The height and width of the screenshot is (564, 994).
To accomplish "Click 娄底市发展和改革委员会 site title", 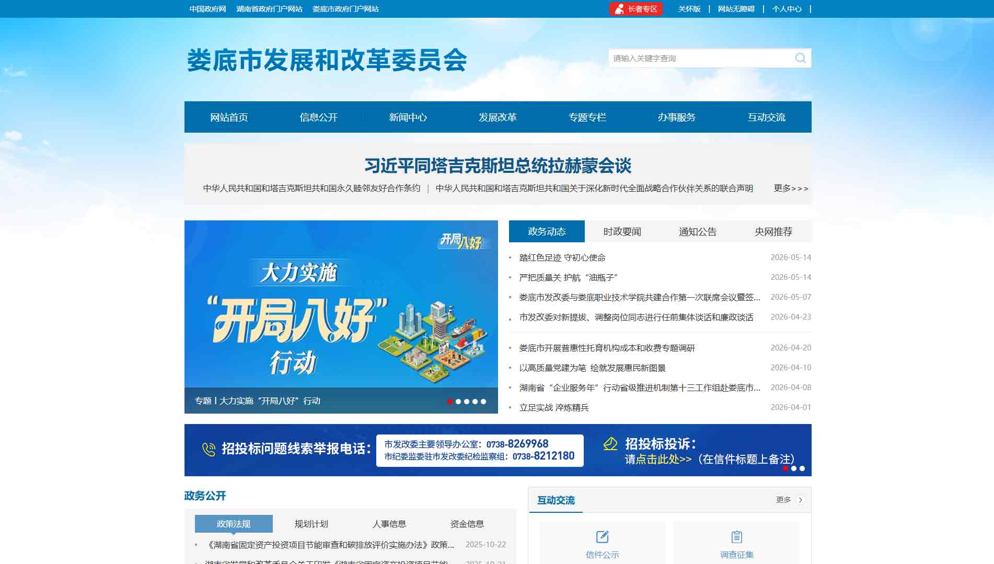I will point(327,60).
